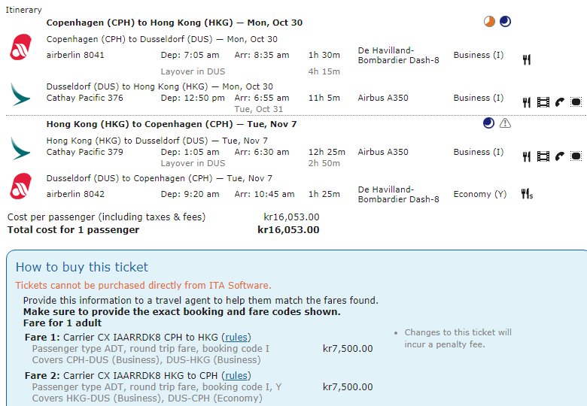Click the dotted-square icon for Cathay Pacific 376
The height and width of the screenshot is (406, 587).
point(576,102)
